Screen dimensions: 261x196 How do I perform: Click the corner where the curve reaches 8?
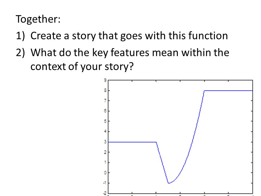tap(204, 91)
